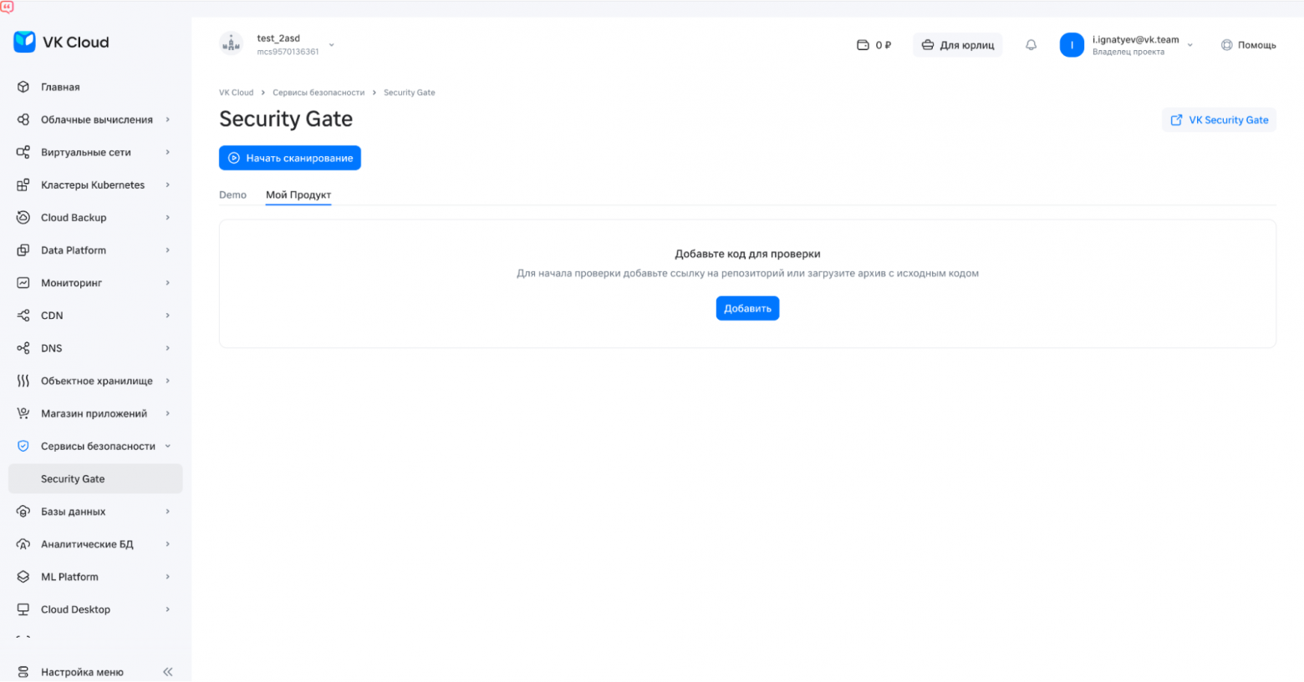This screenshot has height=682, width=1304.
Task: Open notifications bell icon
Action: click(1031, 45)
